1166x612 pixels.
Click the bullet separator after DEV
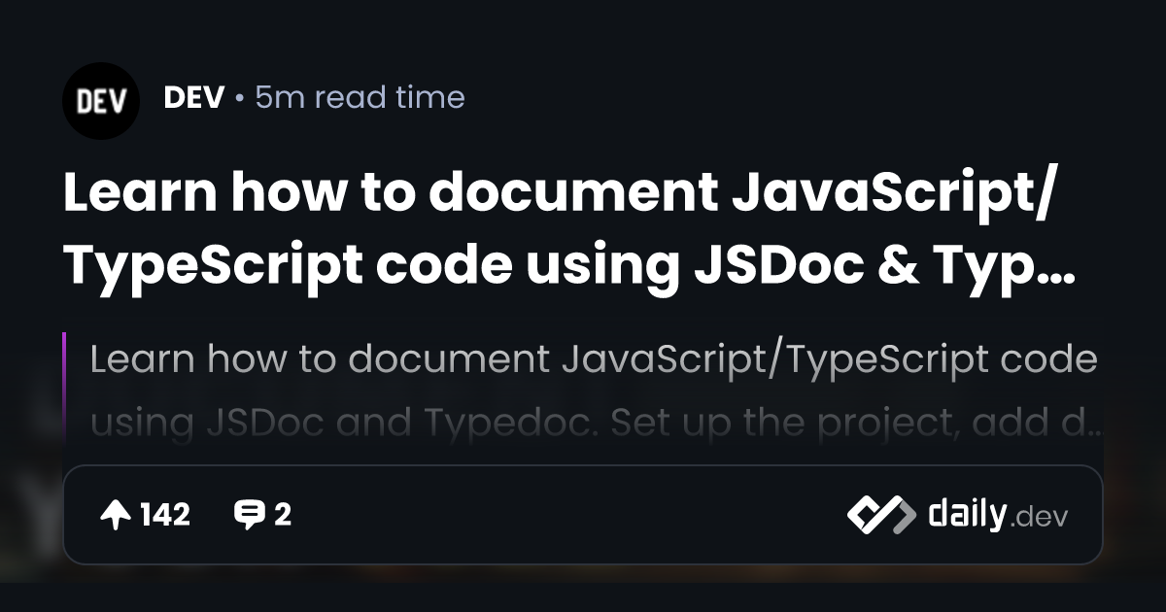tap(239, 99)
